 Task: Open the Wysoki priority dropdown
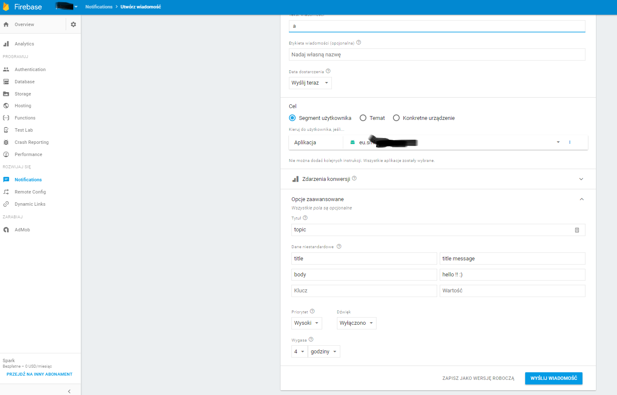(307, 323)
